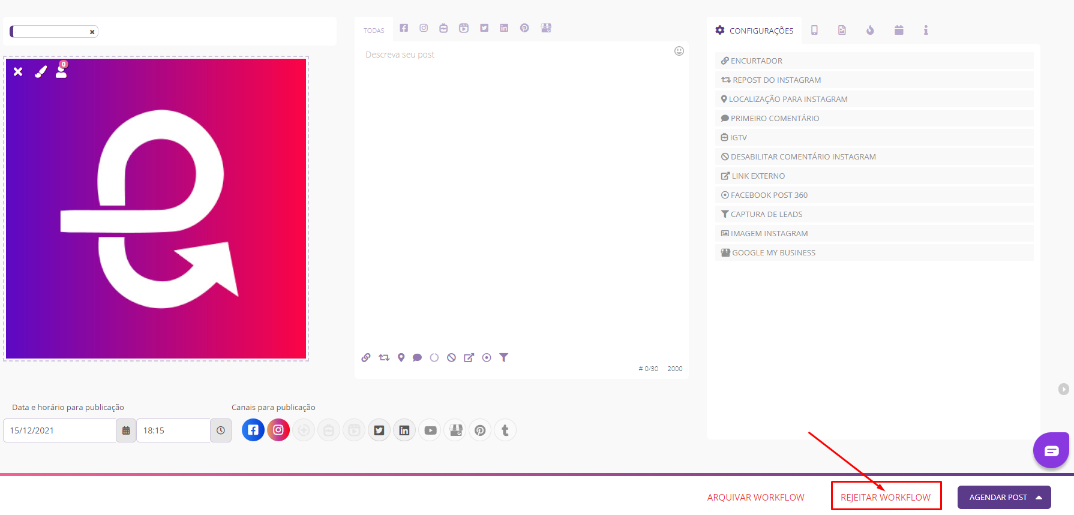The height and width of the screenshot is (515, 1074).
Task: Open the Configurações tab
Action: (754, 31)
